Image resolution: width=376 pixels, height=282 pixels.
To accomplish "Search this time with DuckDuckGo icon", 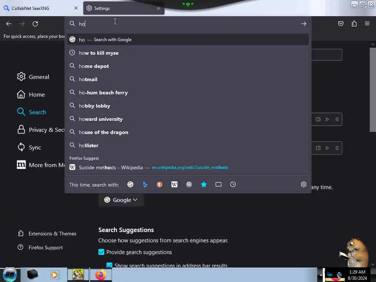I will [159, 184].
